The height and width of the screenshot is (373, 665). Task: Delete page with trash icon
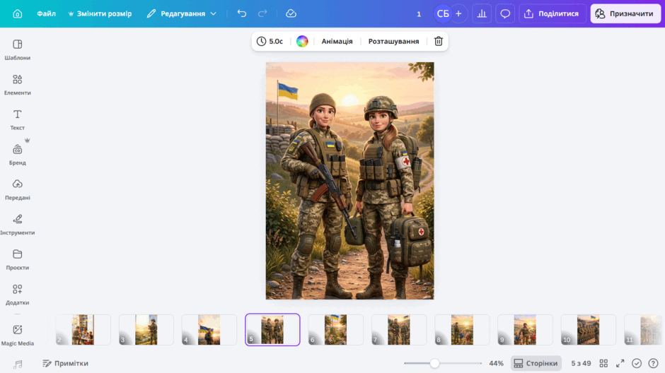[x=439, y=41]
